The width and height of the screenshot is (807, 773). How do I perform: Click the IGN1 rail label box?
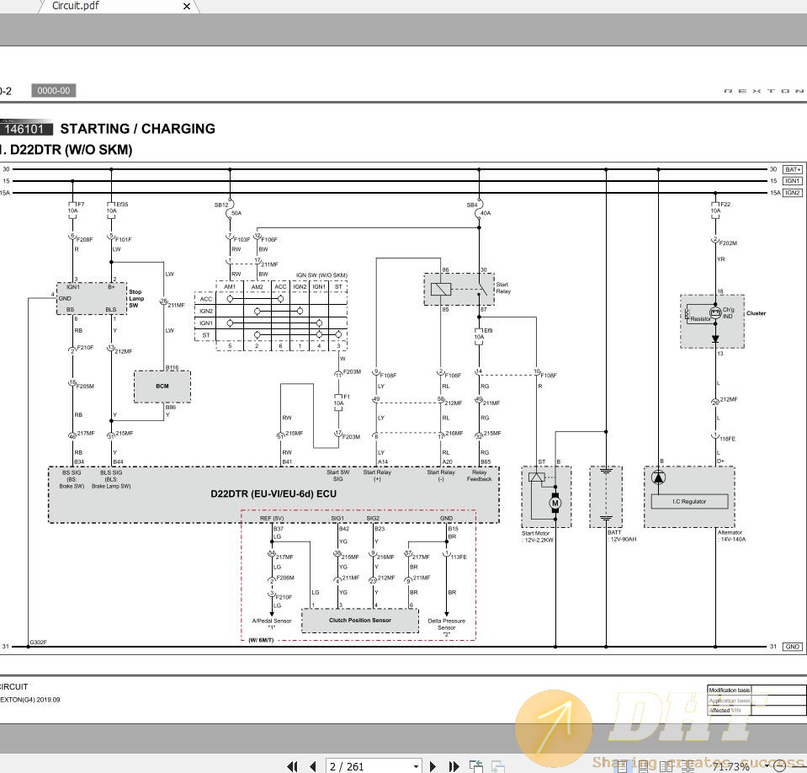point(793,181)
